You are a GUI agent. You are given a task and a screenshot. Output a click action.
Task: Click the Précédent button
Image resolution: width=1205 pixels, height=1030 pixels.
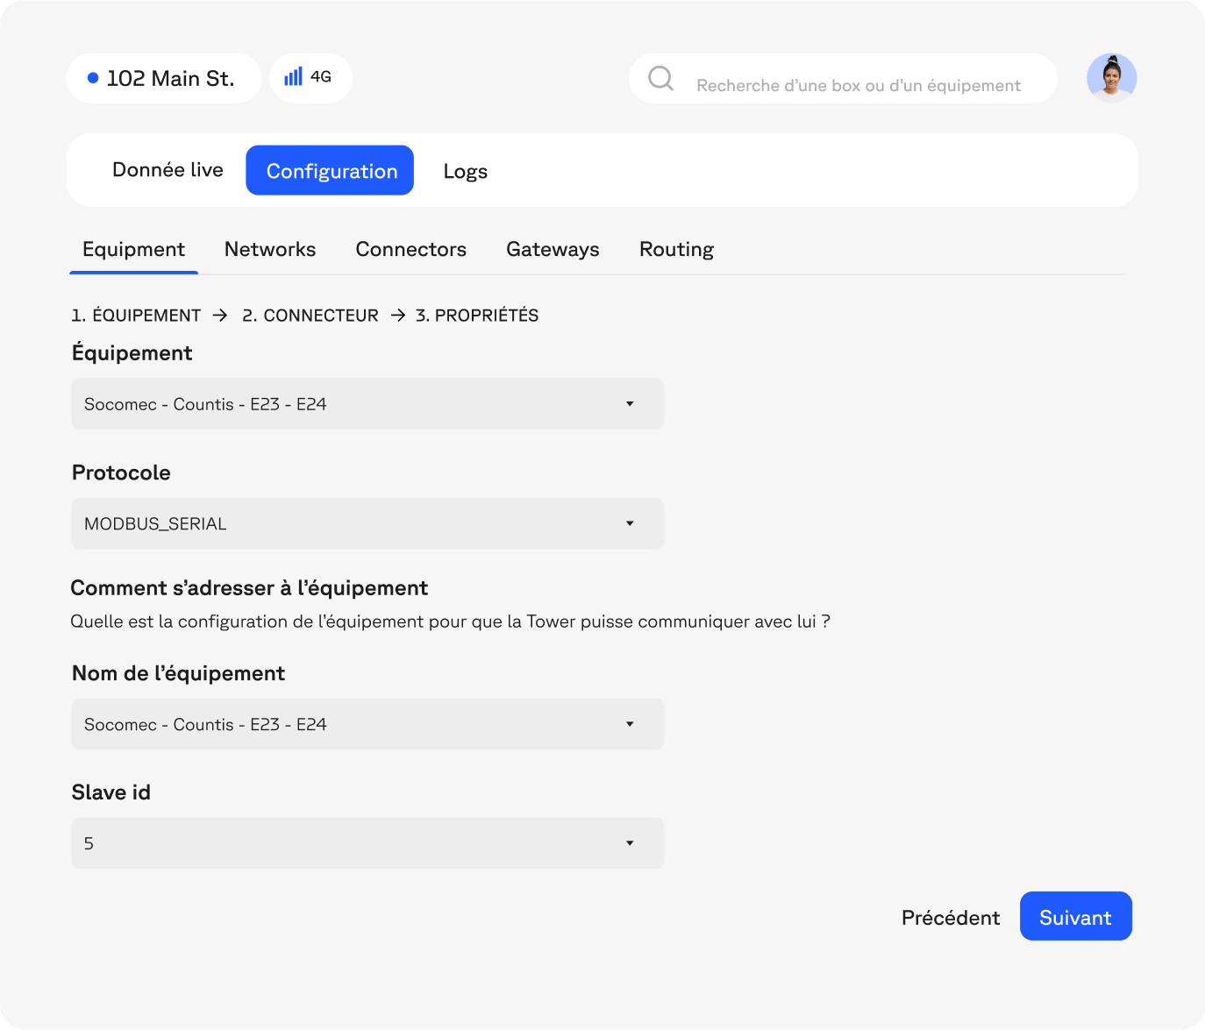click(x=950, y=918)
